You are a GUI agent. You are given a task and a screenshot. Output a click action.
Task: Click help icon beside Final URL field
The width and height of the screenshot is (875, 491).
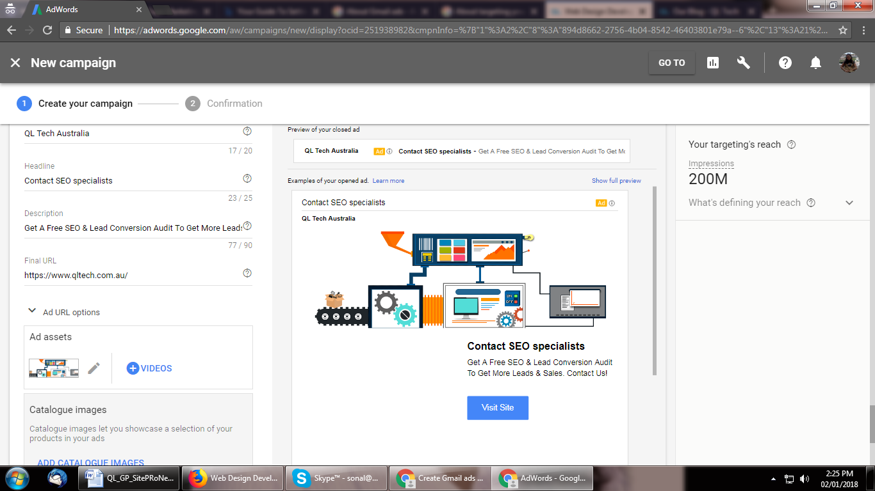247,273
